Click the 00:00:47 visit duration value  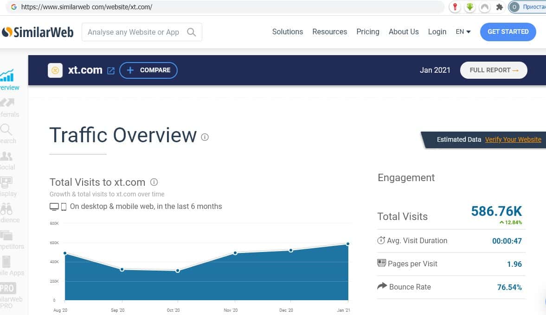pyautogui.click(x=507, y=241)
